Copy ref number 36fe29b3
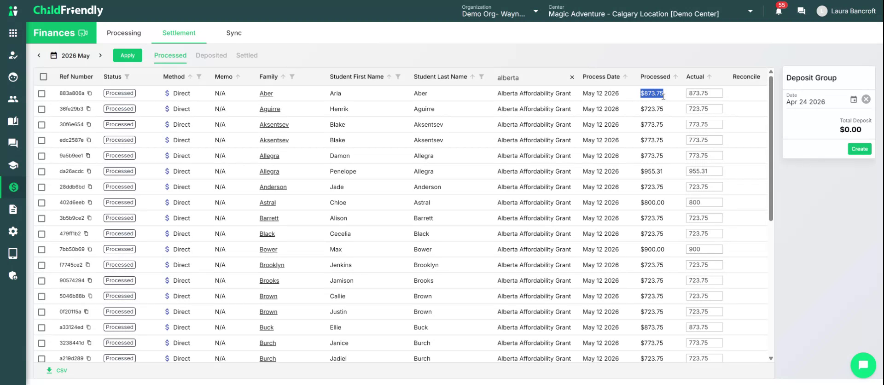This screenshot has width=884, height=385. click(x=88, y=109)
